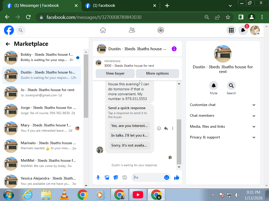Open a new browser tab

[167, 6]
